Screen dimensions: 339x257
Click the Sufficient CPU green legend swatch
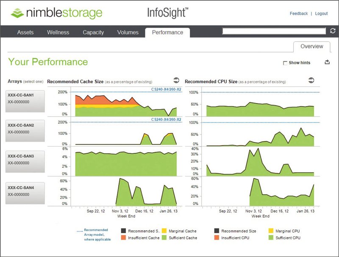click(x=271, y=237)
